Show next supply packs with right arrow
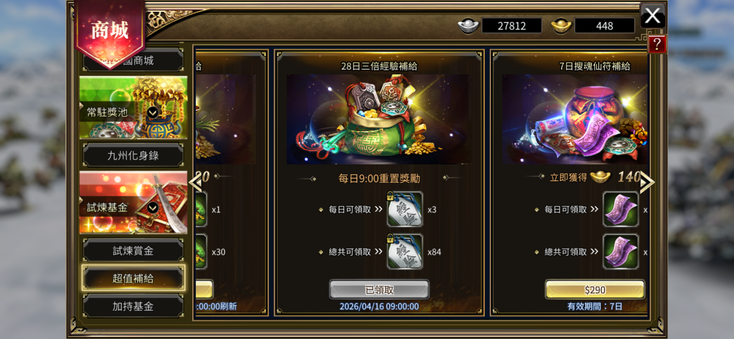734x339 pixels. 647,182
